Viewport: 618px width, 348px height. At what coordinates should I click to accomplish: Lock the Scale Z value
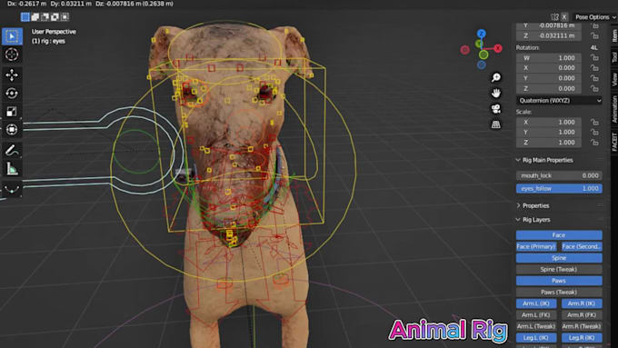tap(594, 143)
